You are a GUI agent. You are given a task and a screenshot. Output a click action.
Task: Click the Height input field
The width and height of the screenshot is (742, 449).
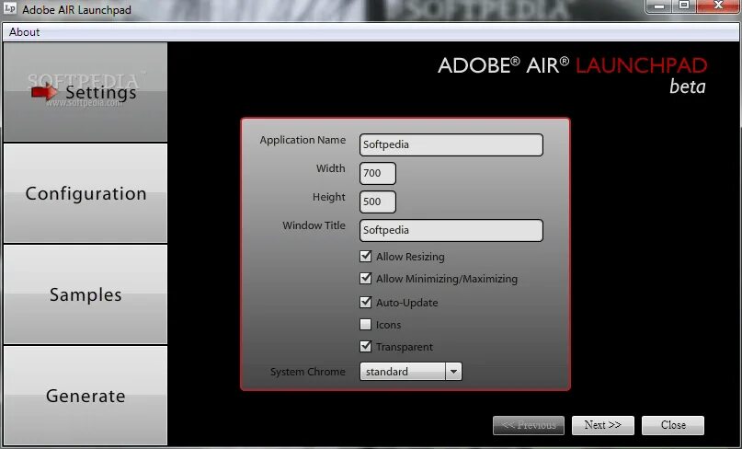click(378, 201)
